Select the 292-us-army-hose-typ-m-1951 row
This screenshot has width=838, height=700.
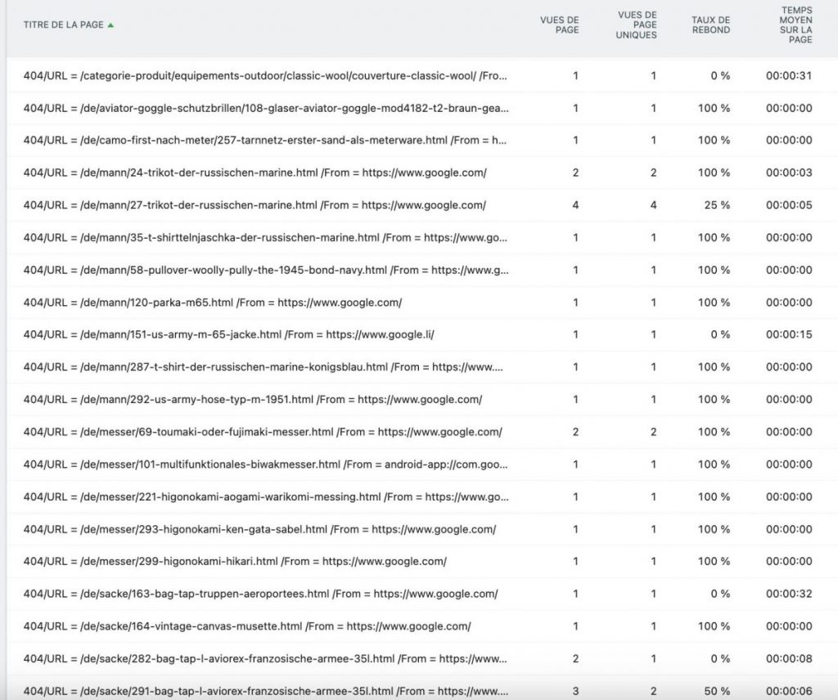point(252,399)
